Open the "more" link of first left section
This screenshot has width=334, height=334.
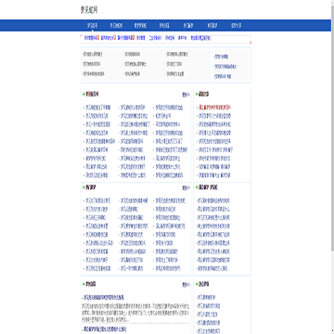pos(186,95)
